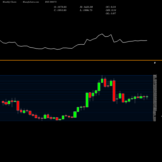162x162 pixels.
Task: Select the open price "O: 1373.05"
Action: coord(60,7)
